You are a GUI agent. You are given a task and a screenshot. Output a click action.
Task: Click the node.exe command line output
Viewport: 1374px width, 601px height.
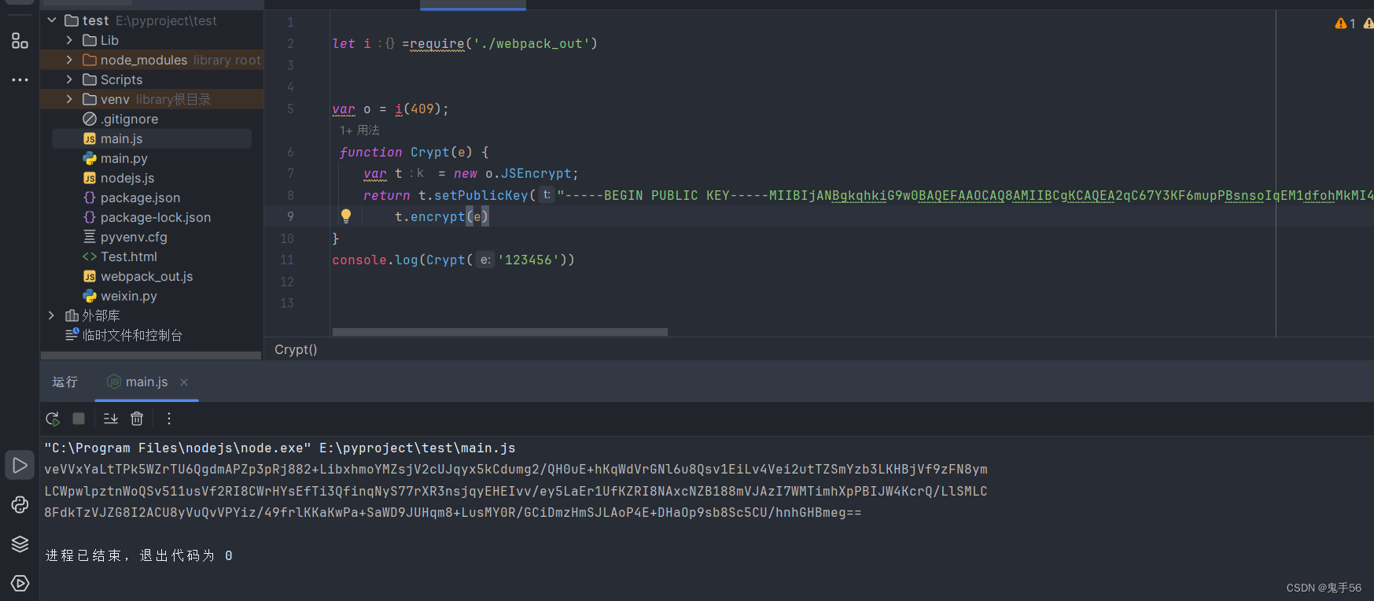(x=280, y=448)
